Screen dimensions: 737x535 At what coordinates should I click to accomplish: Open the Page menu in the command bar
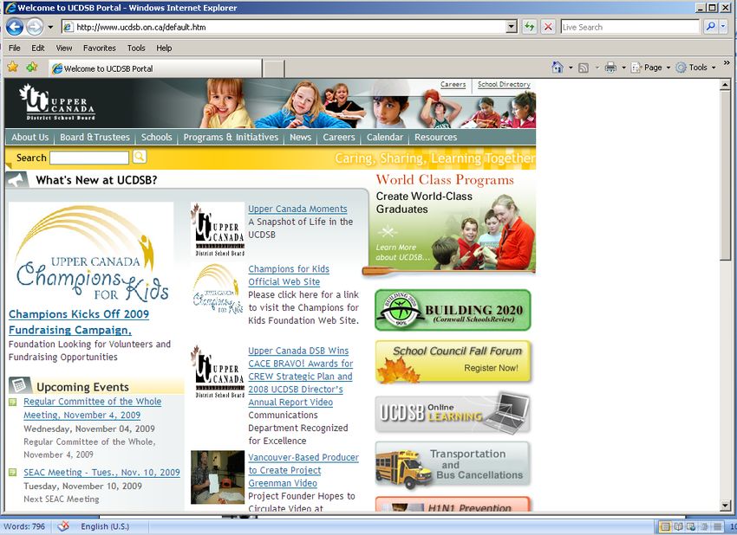pyautogui.click(x=650, y=68)
